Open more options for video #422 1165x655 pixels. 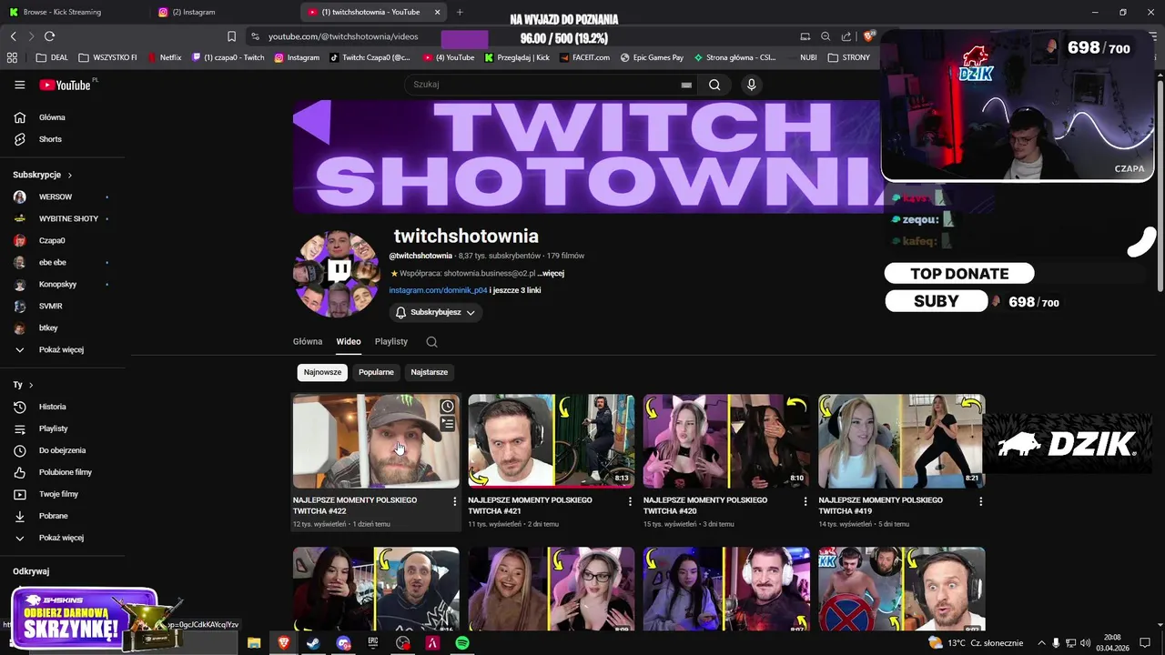454,501
